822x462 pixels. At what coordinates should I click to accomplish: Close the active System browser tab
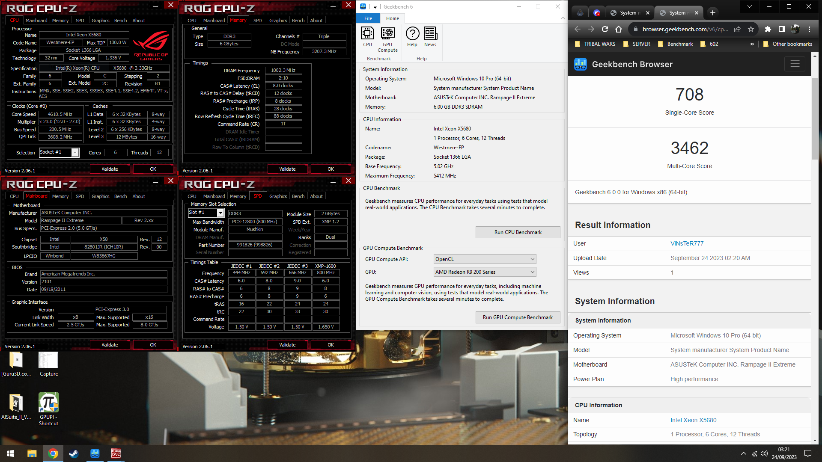[697, 13]
